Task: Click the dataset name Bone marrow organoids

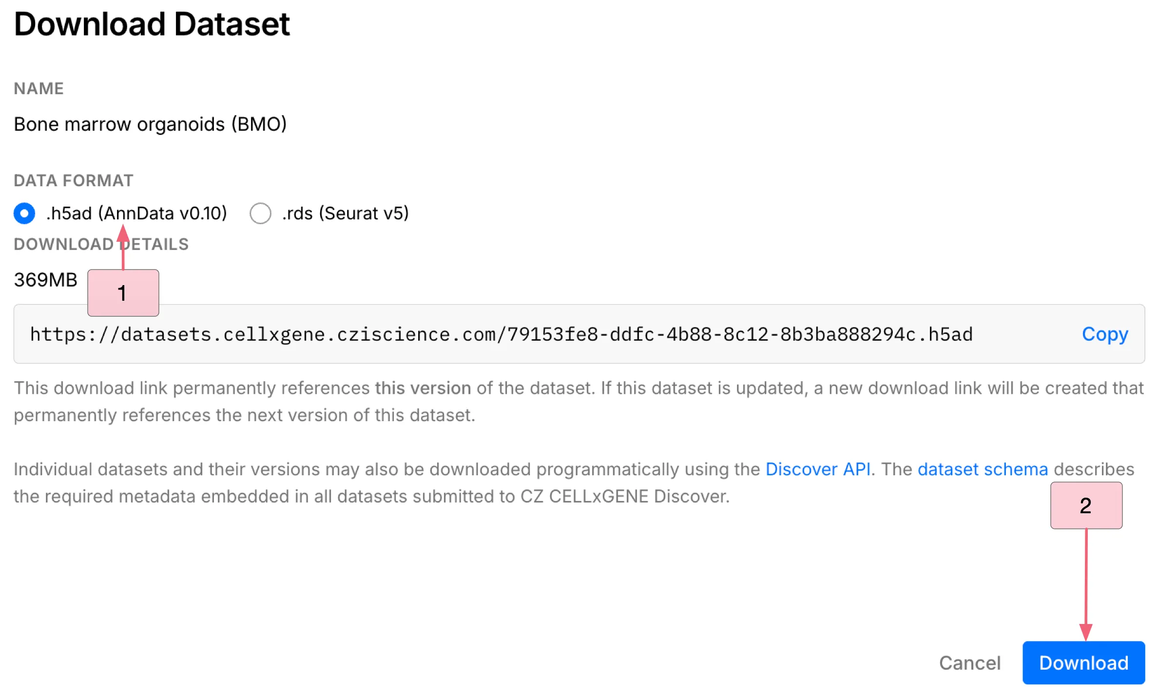Action: click(151, 124)
